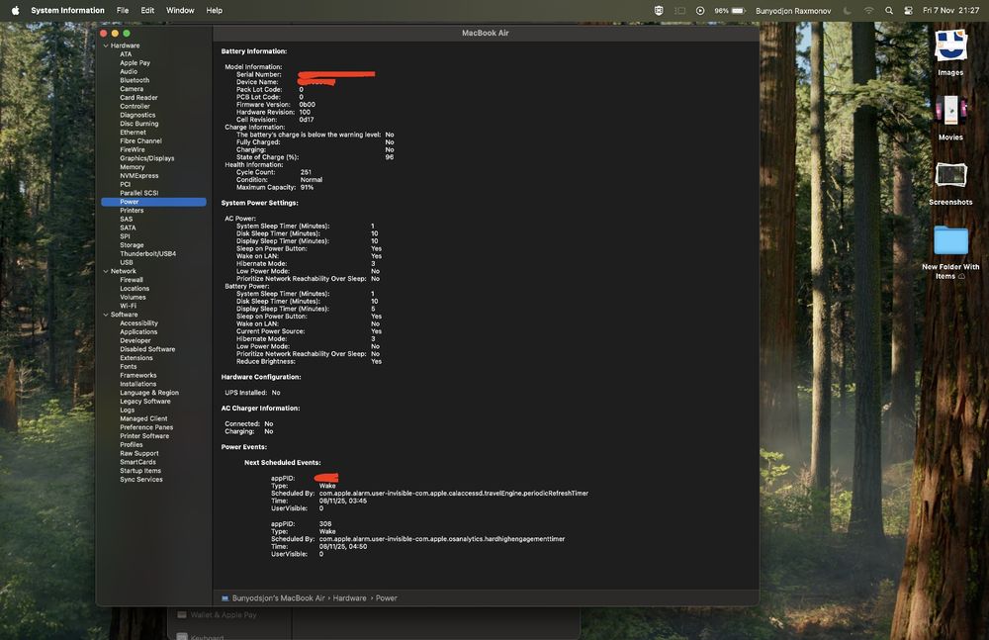Select Bluetooth in the sidebar
Screen dimensions: 989x640
point(135,80)
